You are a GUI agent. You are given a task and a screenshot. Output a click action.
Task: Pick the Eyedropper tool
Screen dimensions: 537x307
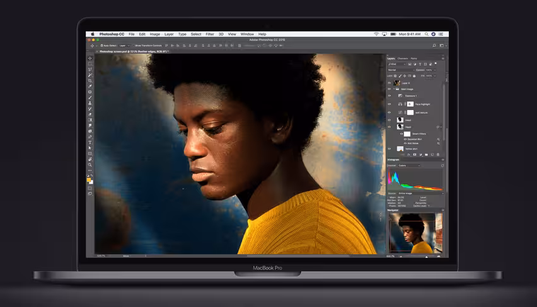(x=90, y=86)
